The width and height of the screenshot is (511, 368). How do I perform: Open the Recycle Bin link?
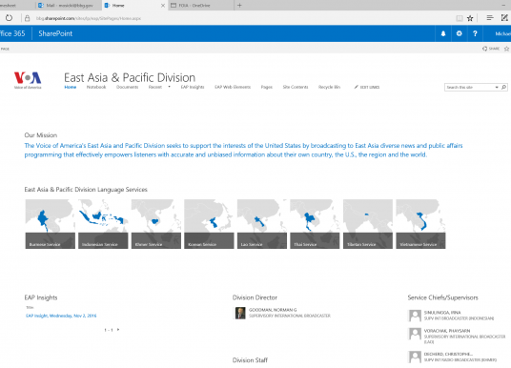tap(329, 87)
